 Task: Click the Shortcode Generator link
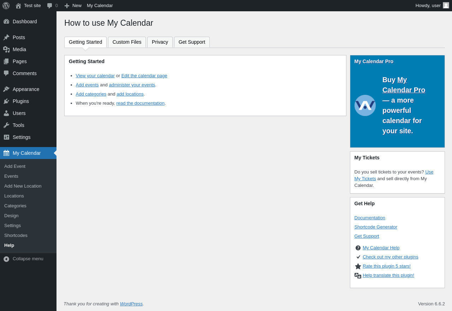point(376,227)
